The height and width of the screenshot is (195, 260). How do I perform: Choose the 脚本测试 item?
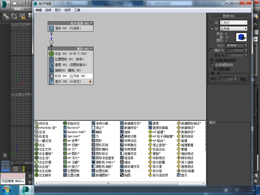pos(185,158)
